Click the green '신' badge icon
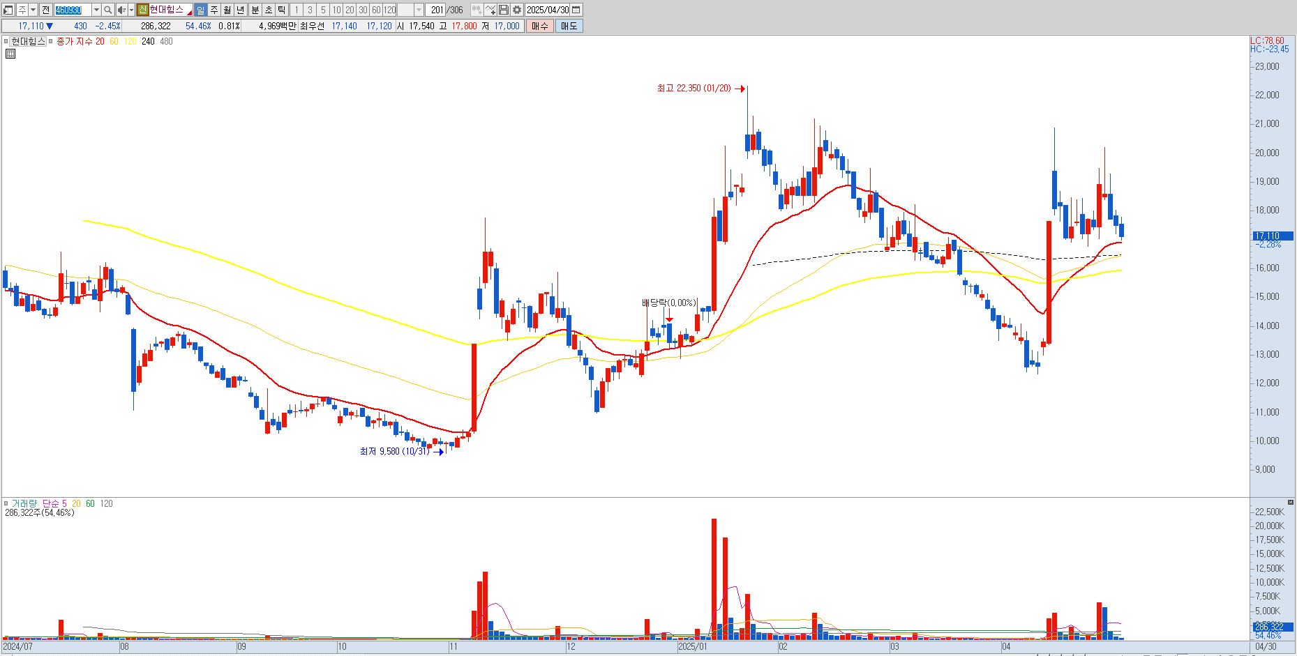Screen dimensions: 1297x656 pos(142,10)
